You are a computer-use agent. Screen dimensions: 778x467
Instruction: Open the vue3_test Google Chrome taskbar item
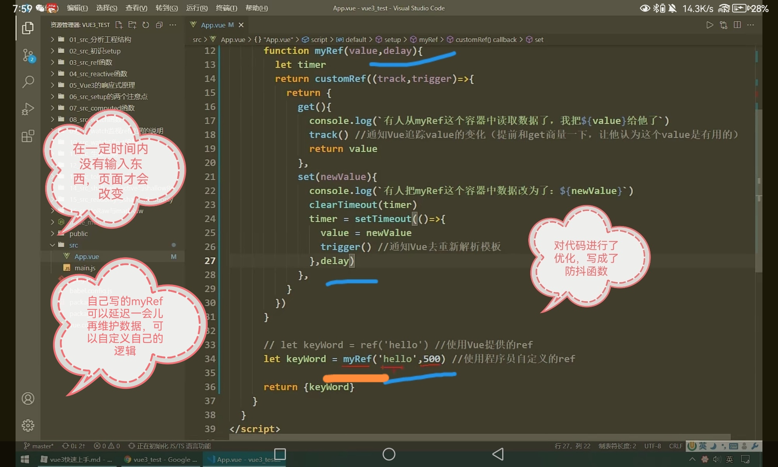click(161, 460)
